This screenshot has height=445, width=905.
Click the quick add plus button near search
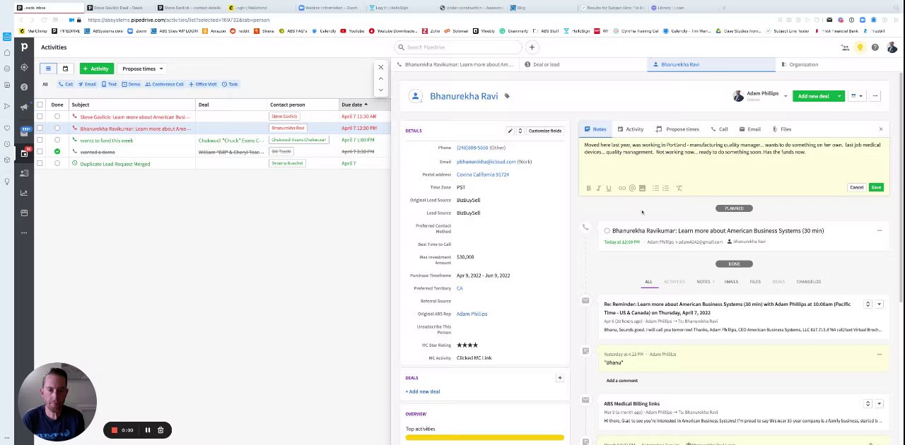pyautogui.click(x=532, y=47)
